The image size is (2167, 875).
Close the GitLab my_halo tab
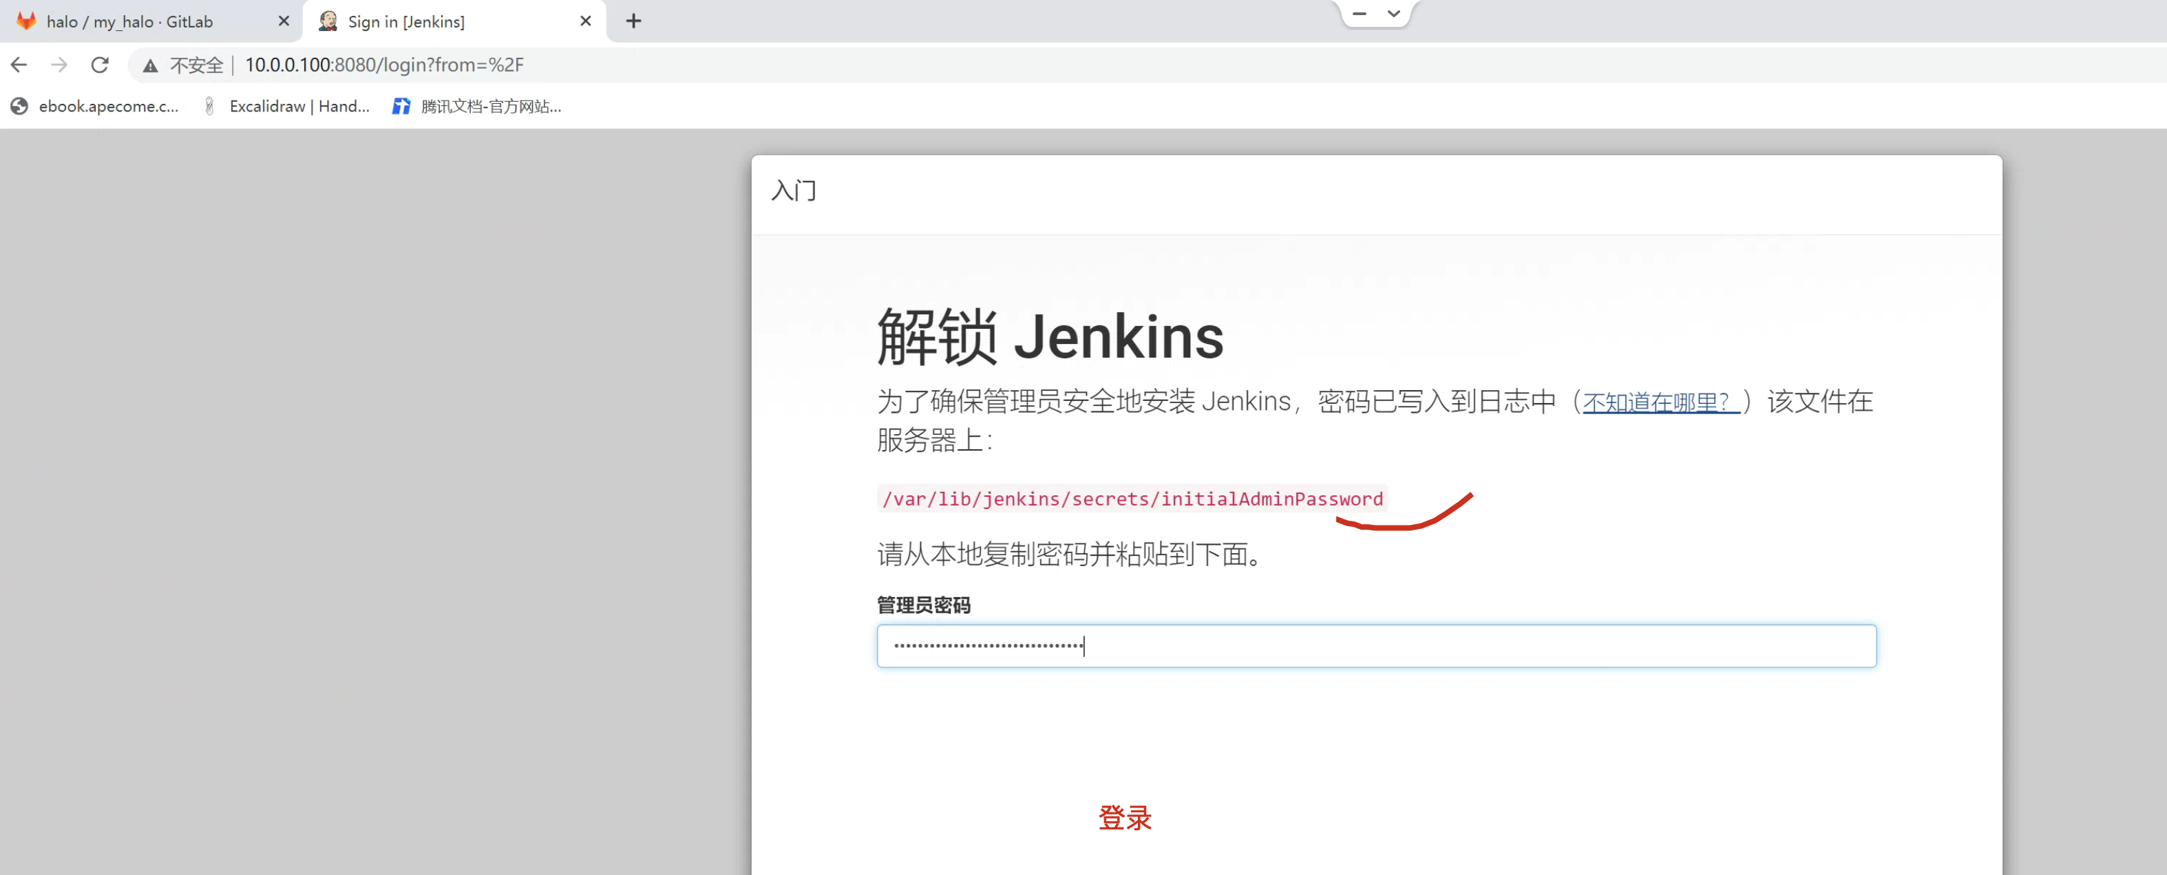pyautogui.click(x=284, y=21)
